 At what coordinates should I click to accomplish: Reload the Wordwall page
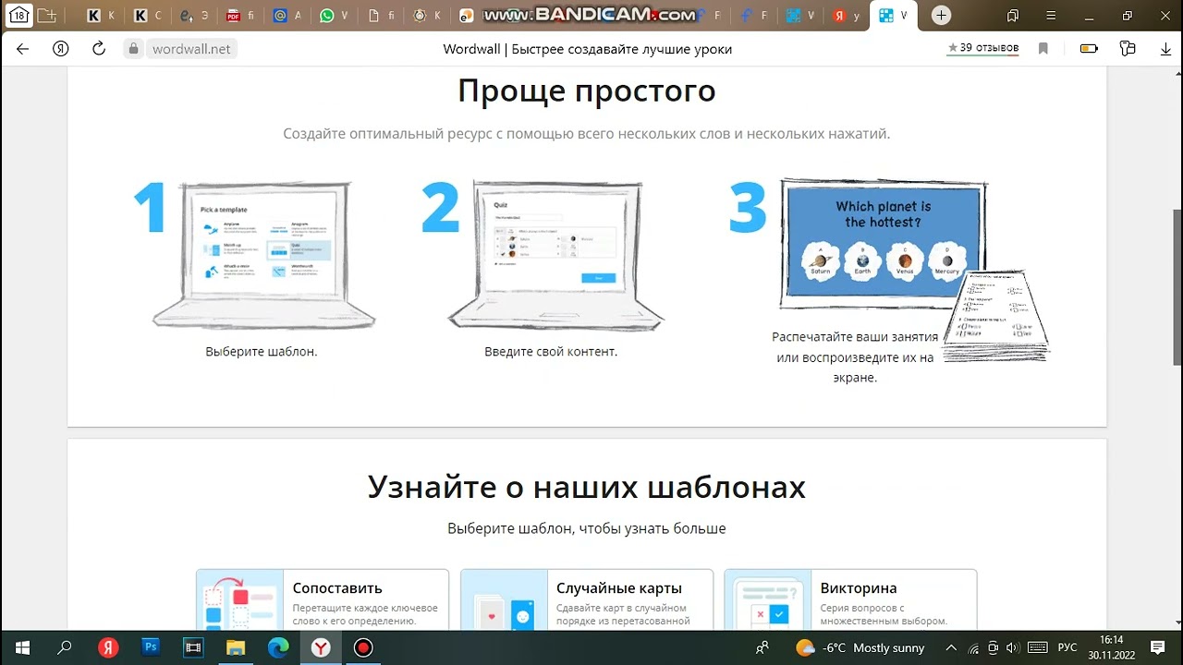click(99, 49)
